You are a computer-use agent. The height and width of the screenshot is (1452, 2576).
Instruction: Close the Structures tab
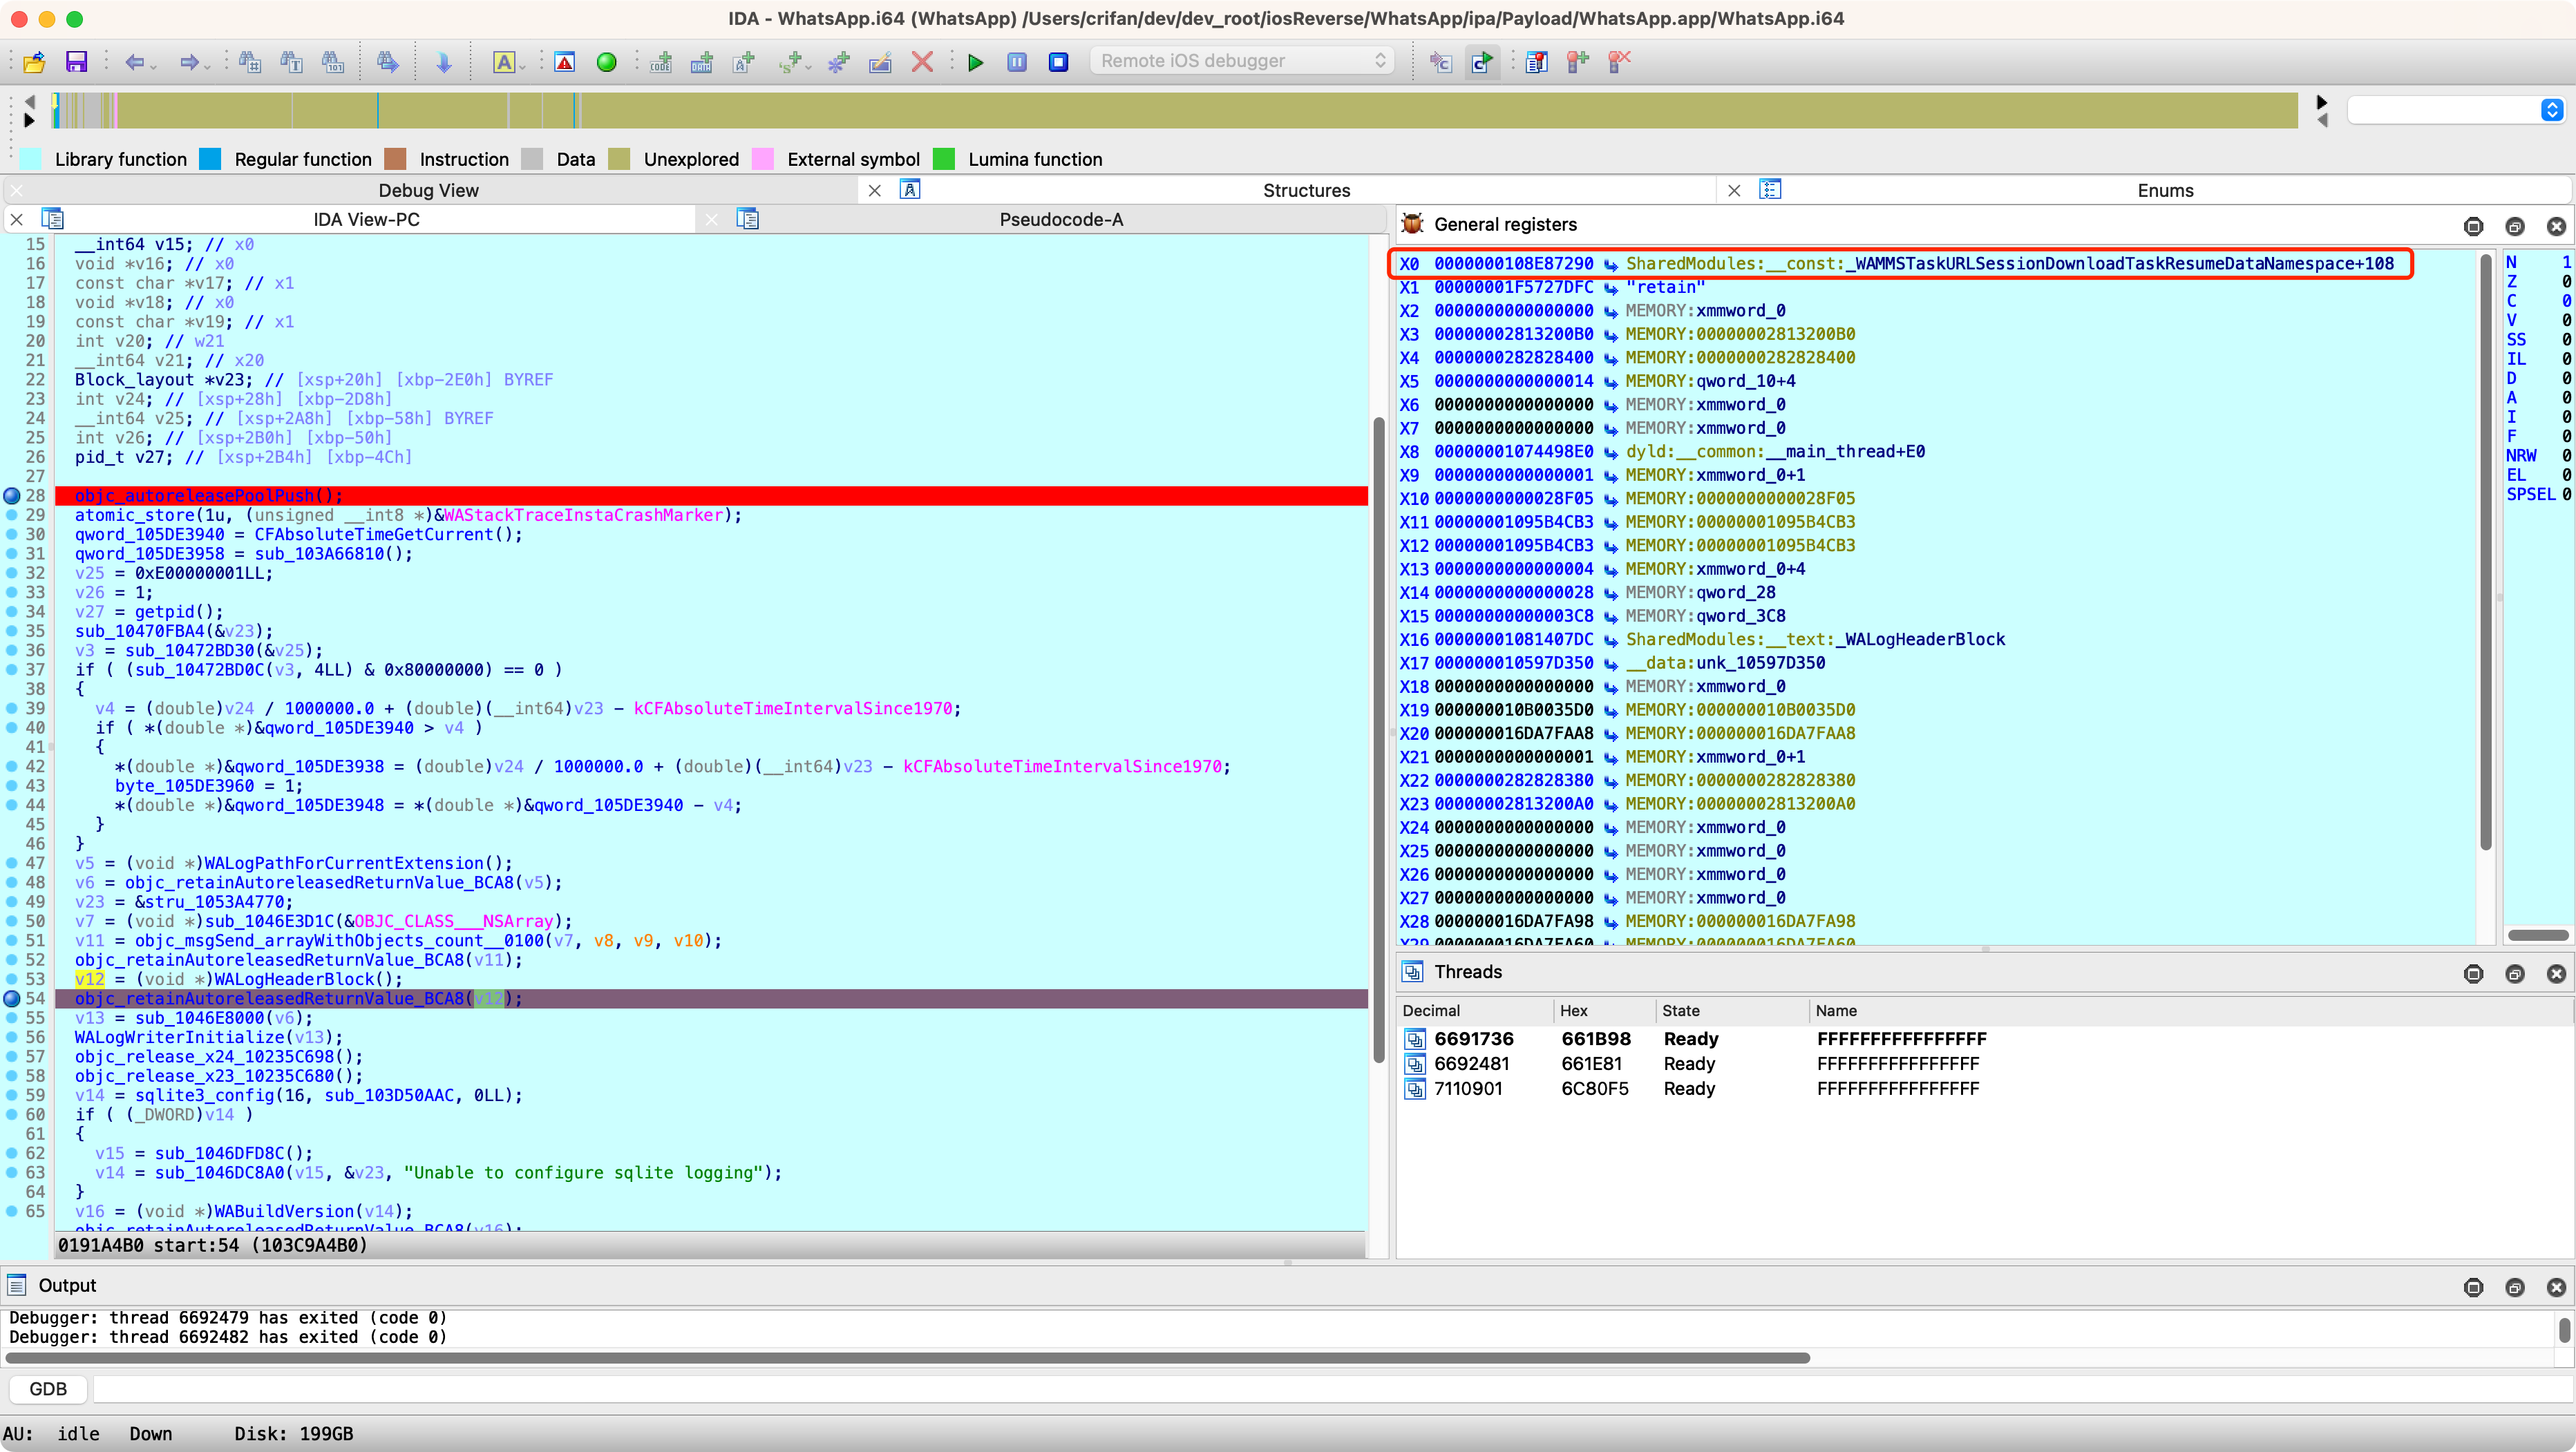tap(875, 190)
